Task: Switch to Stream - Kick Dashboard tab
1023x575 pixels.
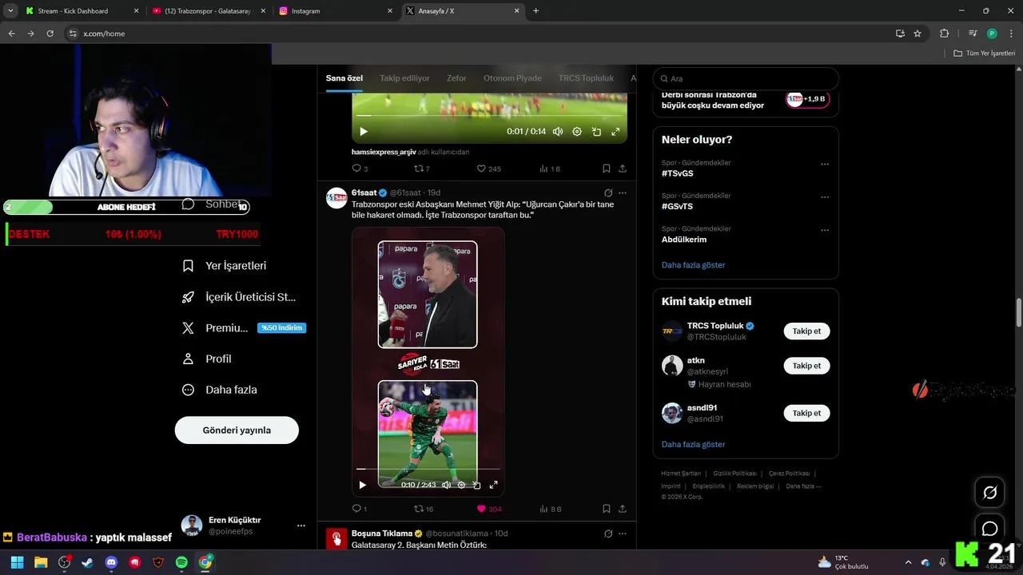Action: tap(80, 11)
